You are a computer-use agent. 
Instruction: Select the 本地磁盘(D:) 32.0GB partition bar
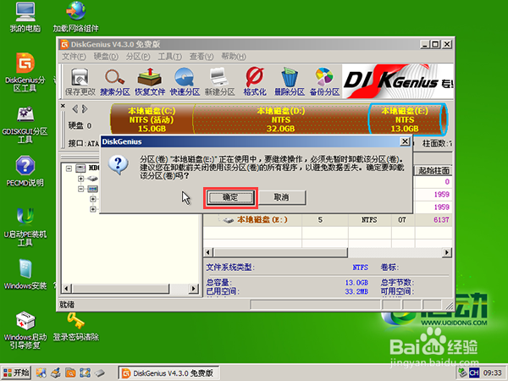[x=280, y=119]
